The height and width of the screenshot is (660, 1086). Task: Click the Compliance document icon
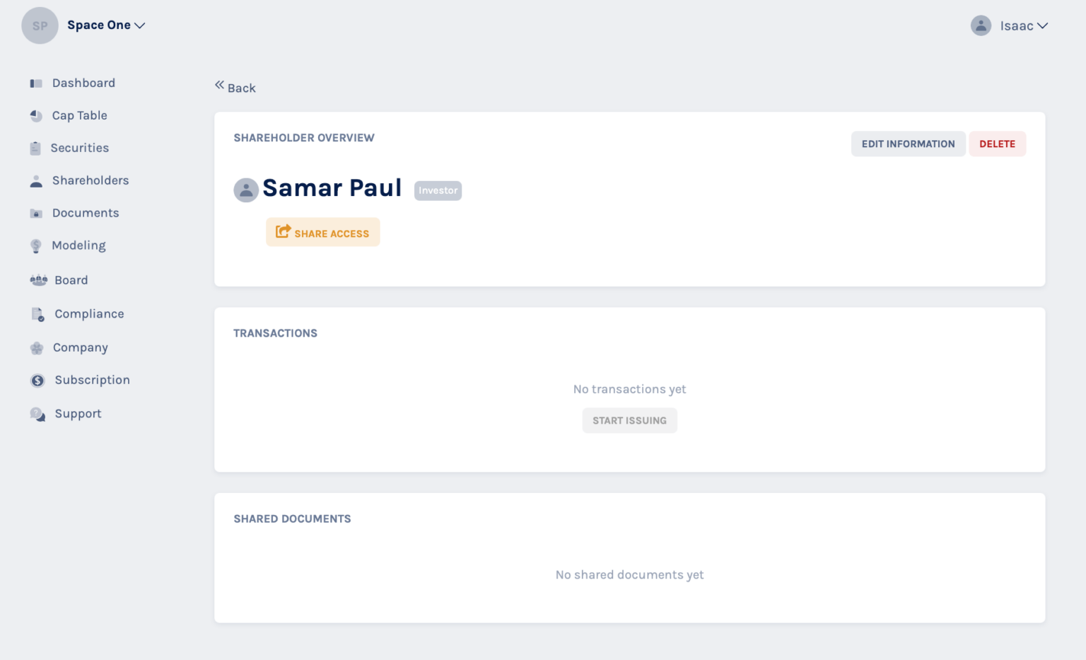pos(38,314)
